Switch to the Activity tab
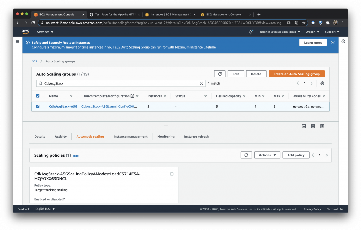Image resolution: width=361 pixels, height=230 pixels. click(x=61, y=136)
